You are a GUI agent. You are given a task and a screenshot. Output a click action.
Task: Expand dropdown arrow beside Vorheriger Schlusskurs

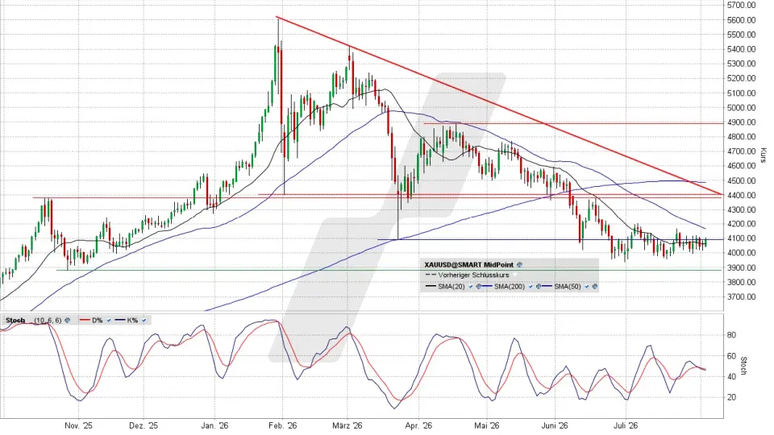point(515,275)
